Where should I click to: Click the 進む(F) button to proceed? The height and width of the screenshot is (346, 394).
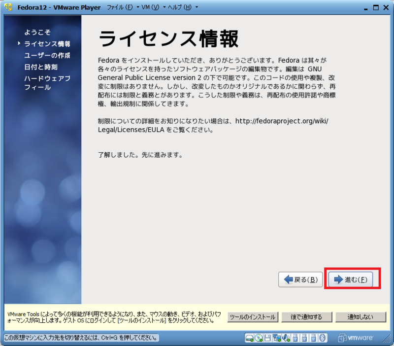(351, 280)
